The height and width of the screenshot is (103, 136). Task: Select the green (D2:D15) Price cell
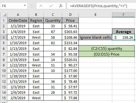[x=107, y=54]
